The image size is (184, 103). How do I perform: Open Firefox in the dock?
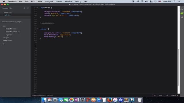pyautogui.click(x=110, y=100)
